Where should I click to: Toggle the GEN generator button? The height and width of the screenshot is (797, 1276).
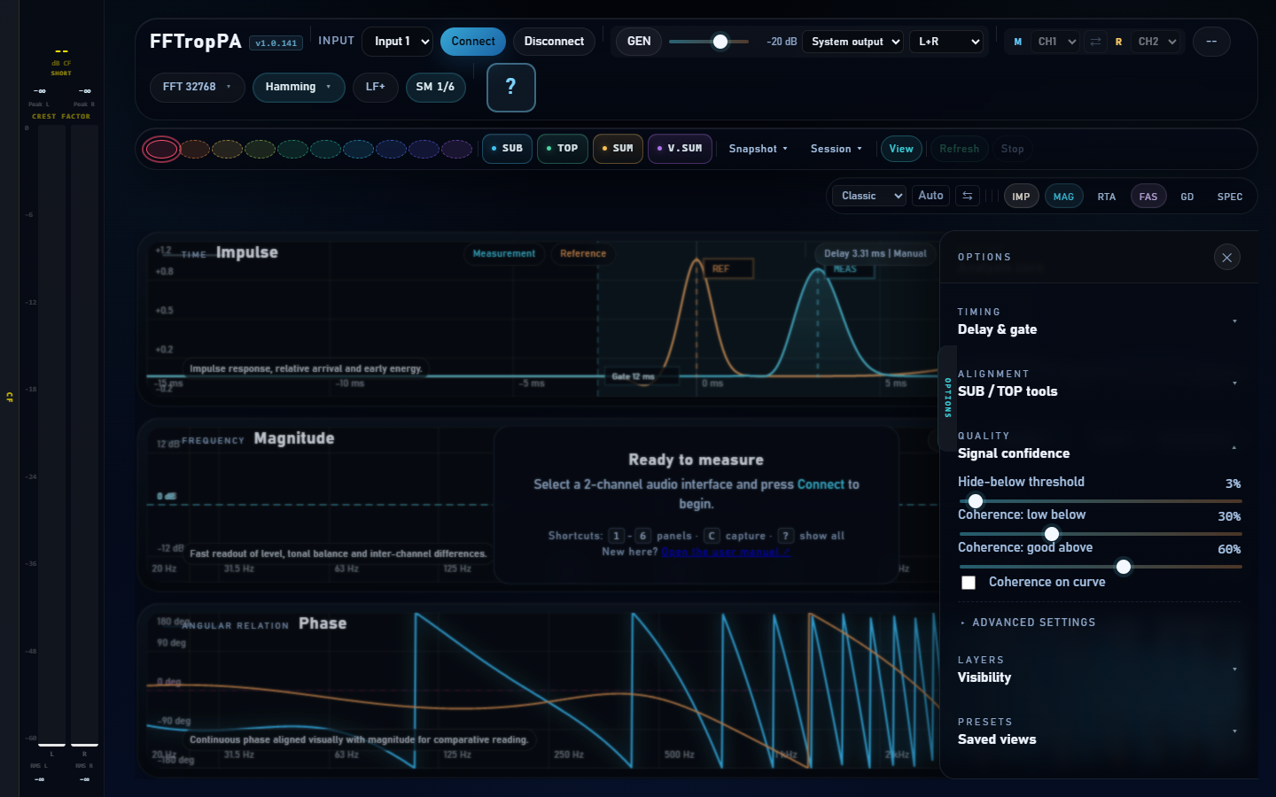639,42
